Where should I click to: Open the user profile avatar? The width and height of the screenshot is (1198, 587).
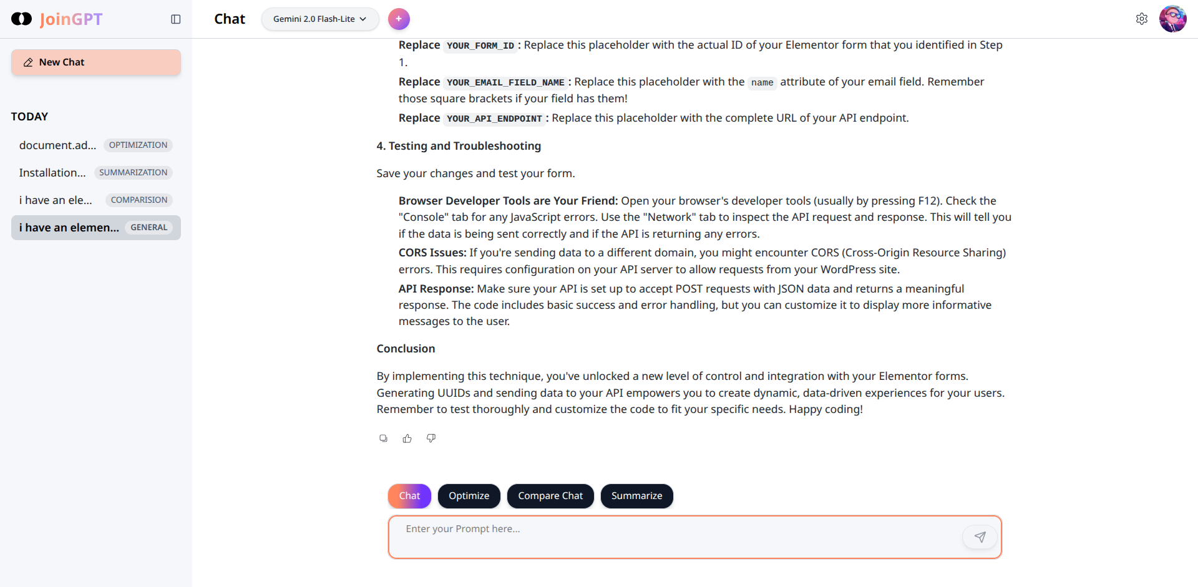click(x=1172, y=19)
